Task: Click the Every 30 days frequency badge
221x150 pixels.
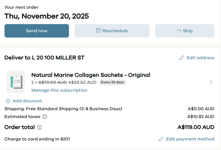Action: (112, 82)
